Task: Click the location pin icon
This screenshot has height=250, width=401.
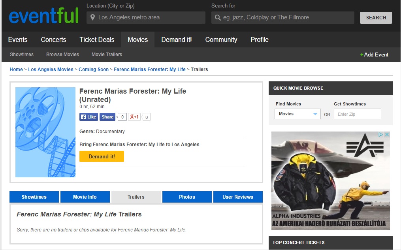Action: (x=93, y=17)
